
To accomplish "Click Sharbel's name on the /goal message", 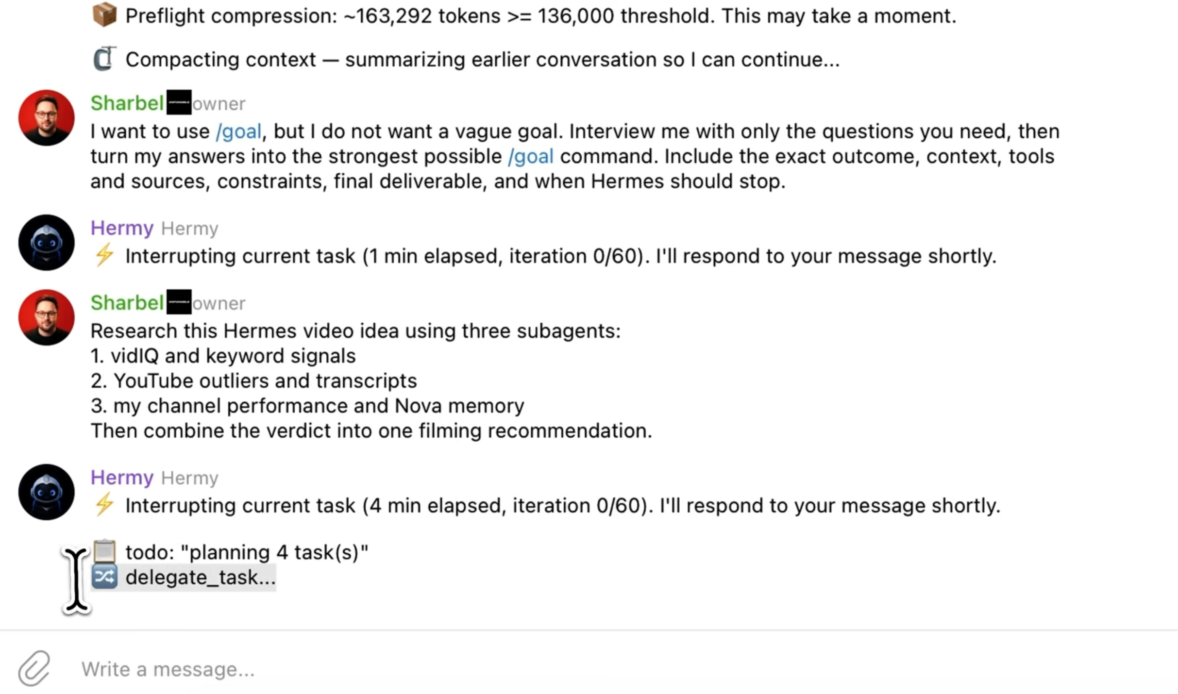I will (x=127, y=103).
